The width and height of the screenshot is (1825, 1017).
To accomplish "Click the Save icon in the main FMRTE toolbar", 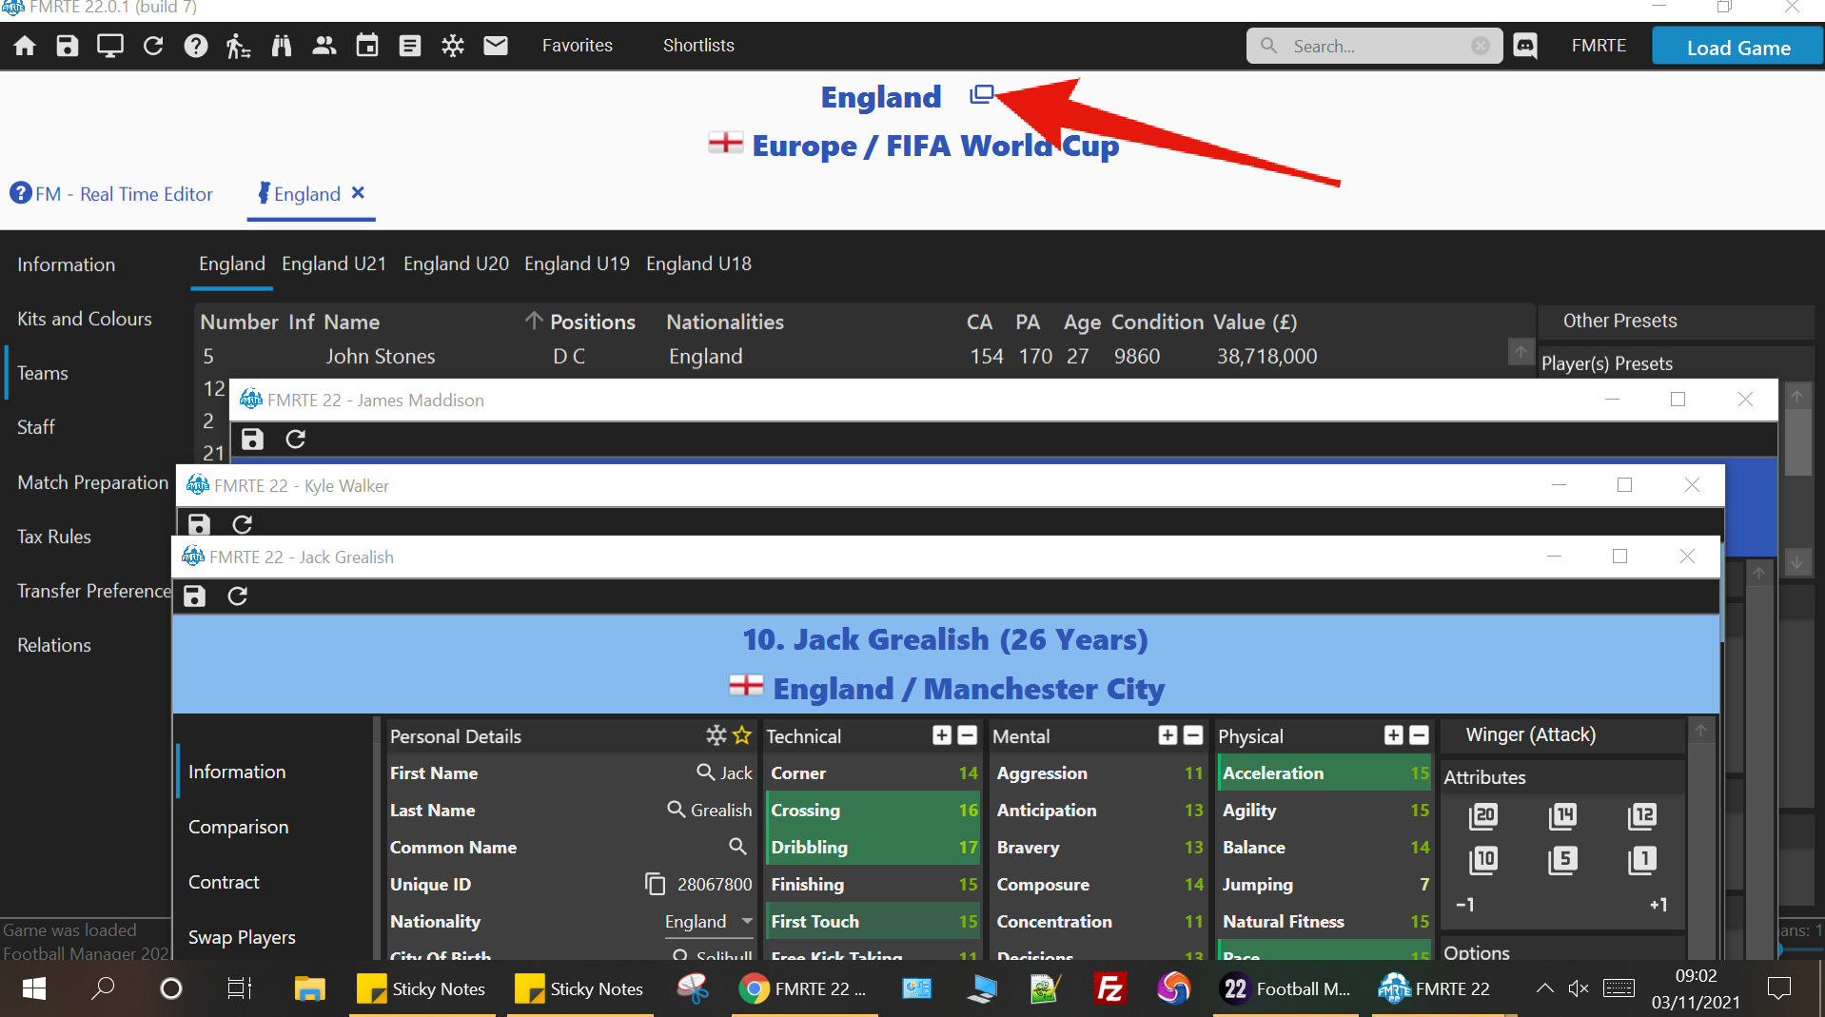I will coord(67,46).
